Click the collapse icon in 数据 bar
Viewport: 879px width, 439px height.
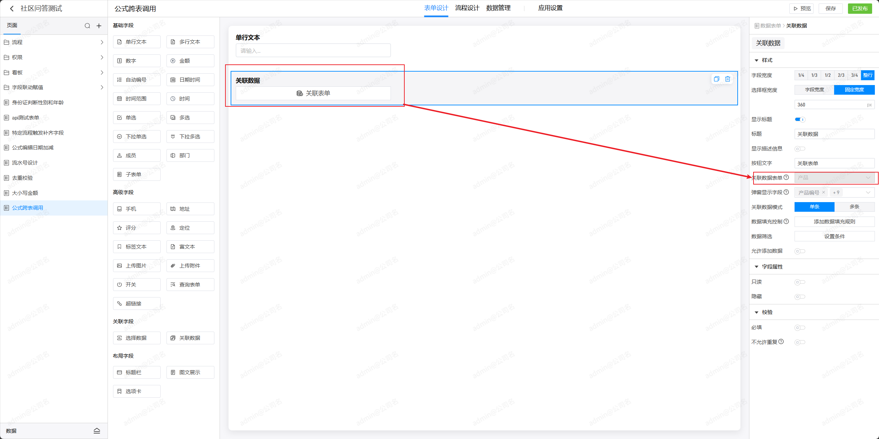pos(97,431)
